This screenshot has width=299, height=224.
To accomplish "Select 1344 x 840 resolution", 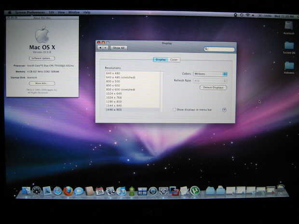I will coord(132,105).
